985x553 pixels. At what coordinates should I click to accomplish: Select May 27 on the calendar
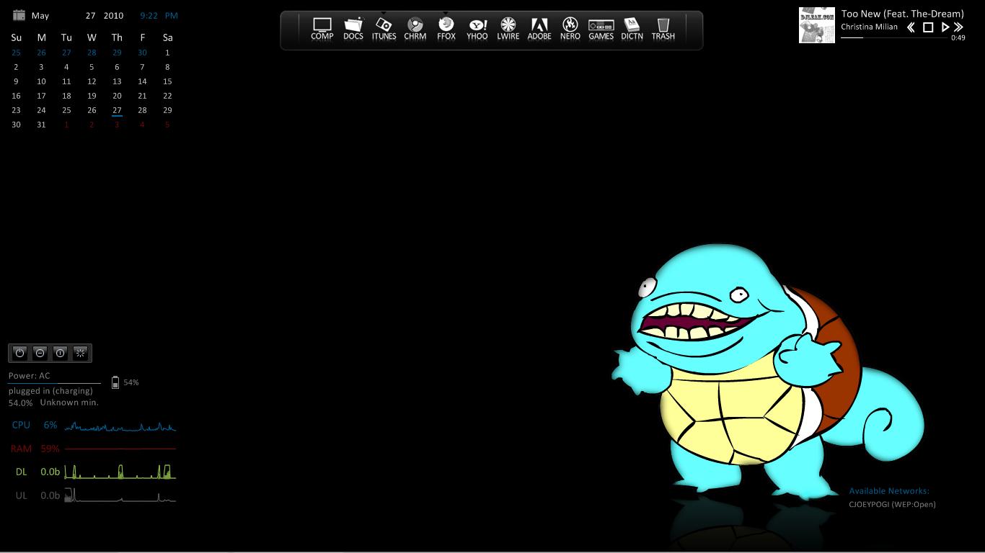117,110
